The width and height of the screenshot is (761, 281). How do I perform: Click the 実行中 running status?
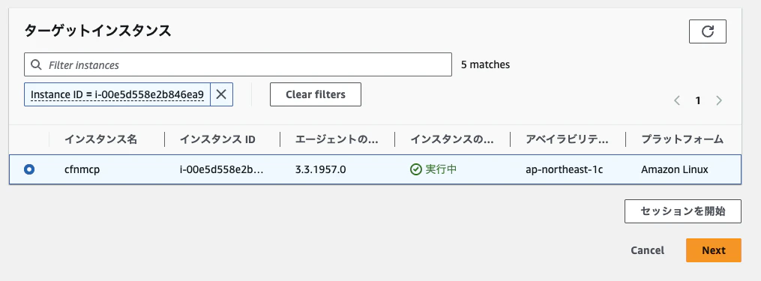pos(441,169)
